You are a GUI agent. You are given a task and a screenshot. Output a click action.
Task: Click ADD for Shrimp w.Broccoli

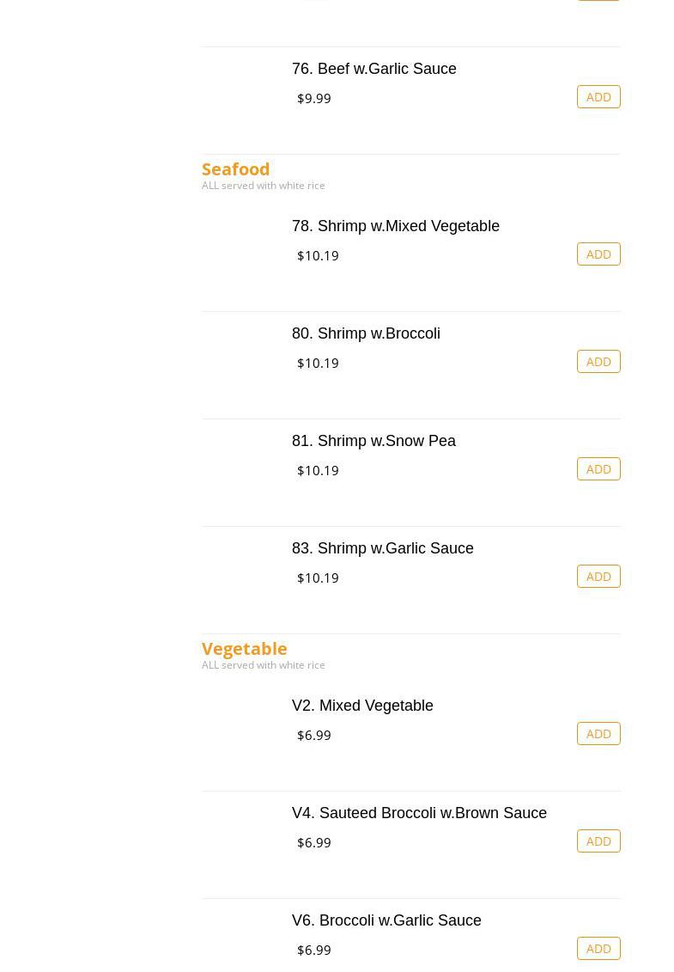(x=598, y=362)
